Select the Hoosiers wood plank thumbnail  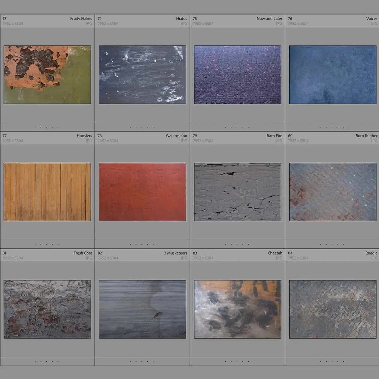[47, 192]
